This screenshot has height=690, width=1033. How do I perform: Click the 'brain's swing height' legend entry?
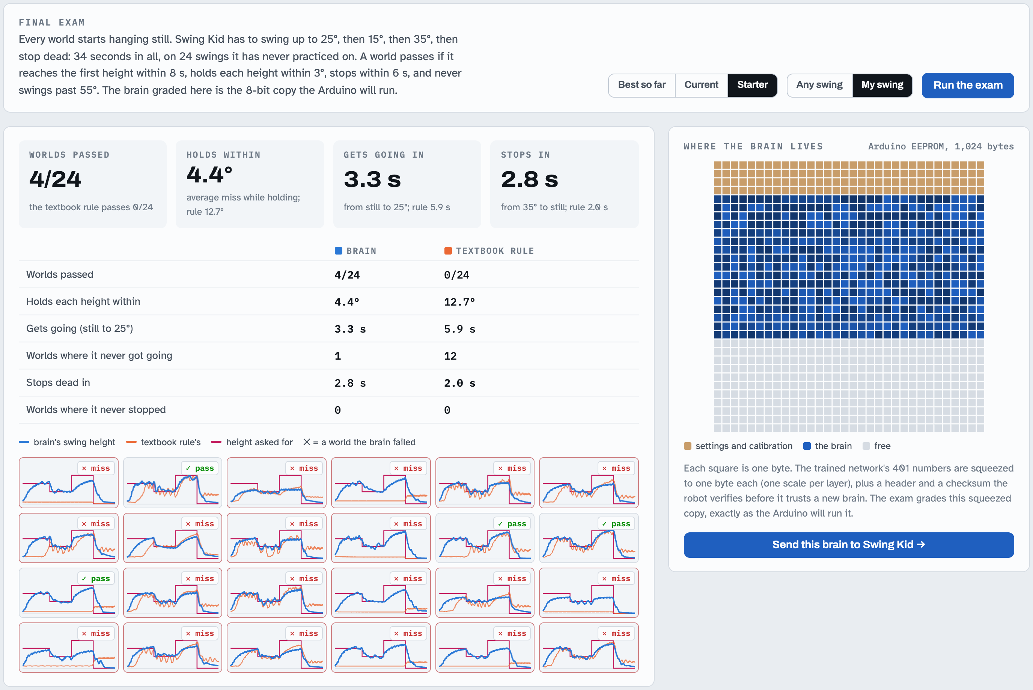pos(67,442)
